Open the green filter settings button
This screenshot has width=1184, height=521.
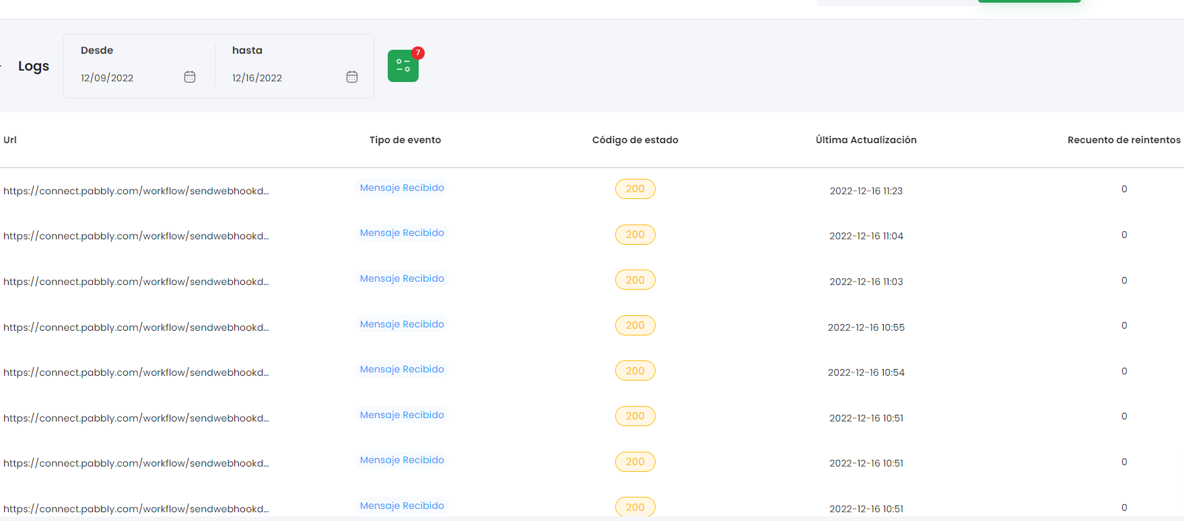[x=403, y=66]
